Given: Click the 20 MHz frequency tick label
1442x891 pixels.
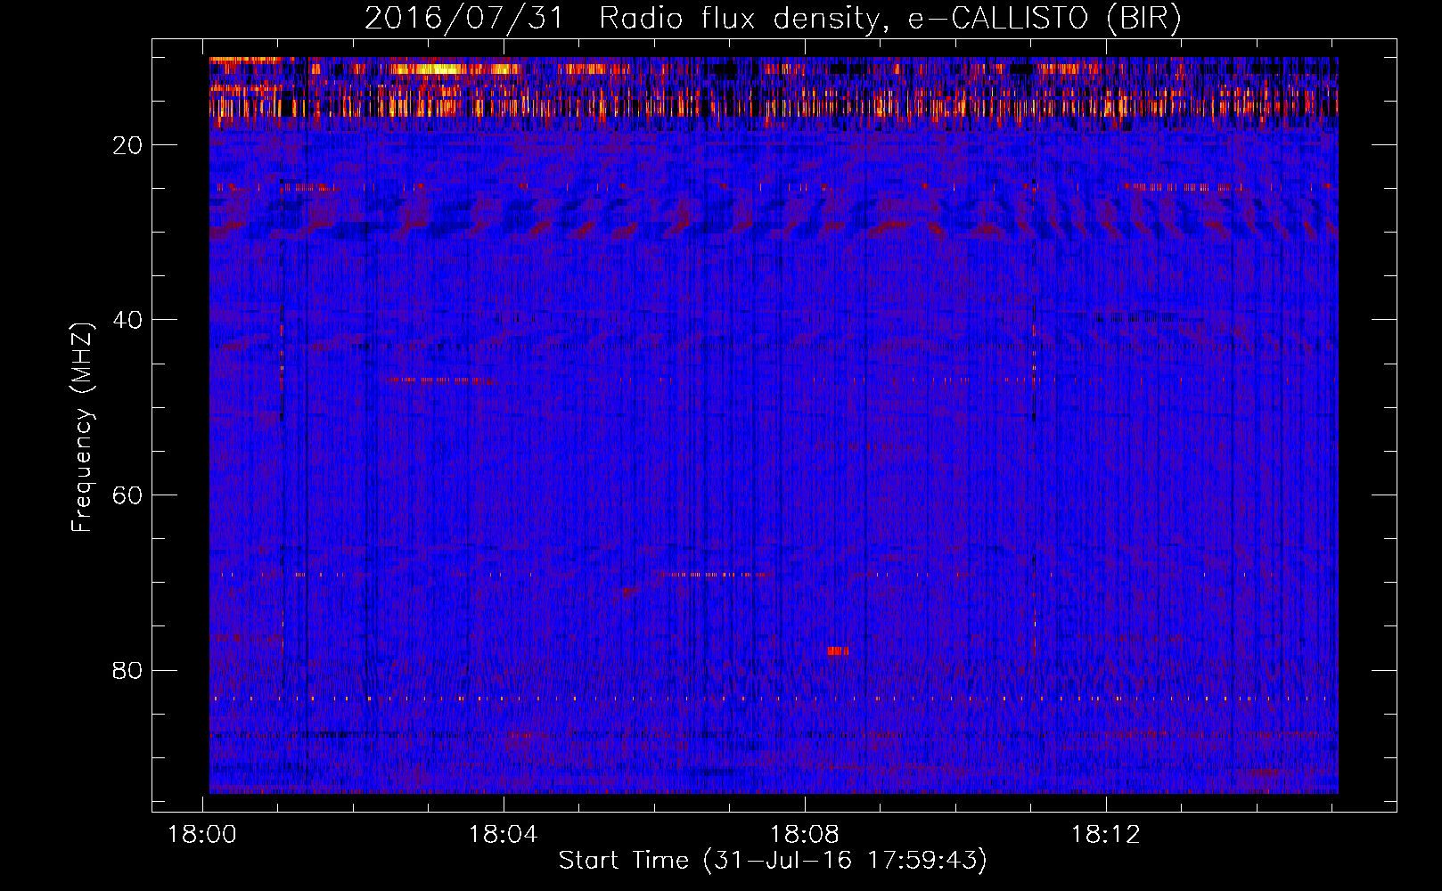Looking at the screenshot, I should (x=128, y=145).
